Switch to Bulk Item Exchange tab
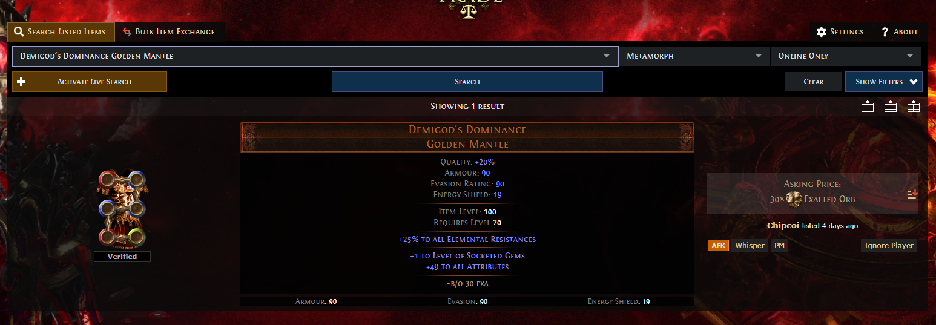This screenshot has height=325, width=936. pyautogui.click(x=169, y=32)
